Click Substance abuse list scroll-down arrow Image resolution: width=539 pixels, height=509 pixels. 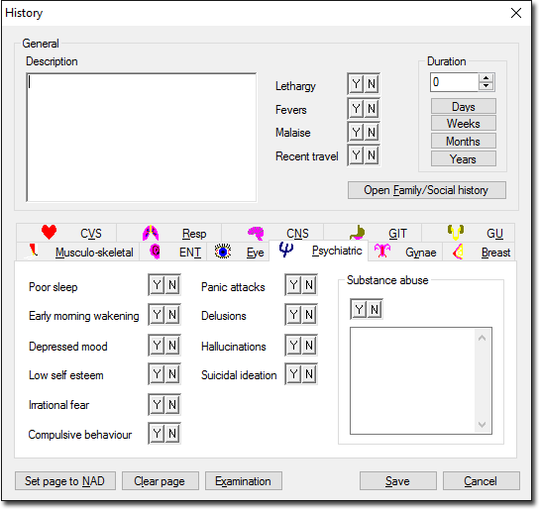482,425
